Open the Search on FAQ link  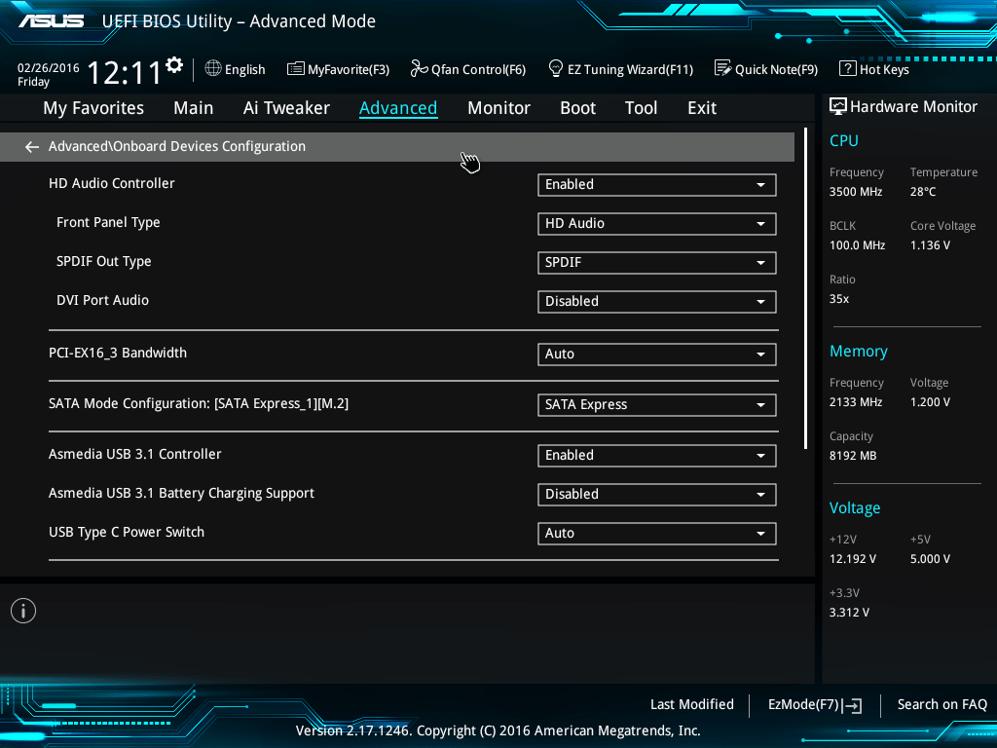click(x=942, y=704)
